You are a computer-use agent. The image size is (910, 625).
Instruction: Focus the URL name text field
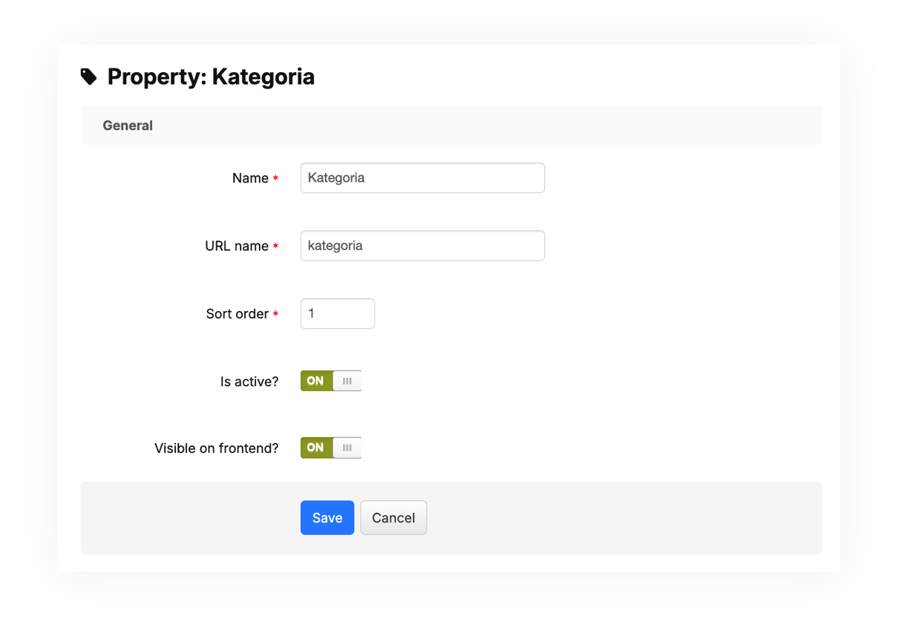tap(422, 246)
